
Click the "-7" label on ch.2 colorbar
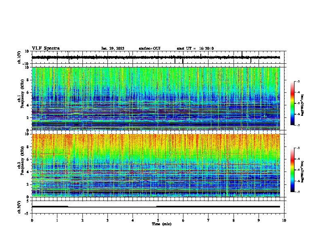point(298,192)
